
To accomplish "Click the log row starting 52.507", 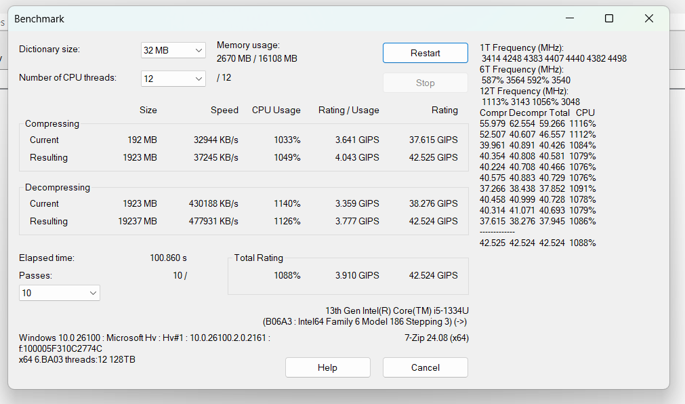I will [538, 135].
